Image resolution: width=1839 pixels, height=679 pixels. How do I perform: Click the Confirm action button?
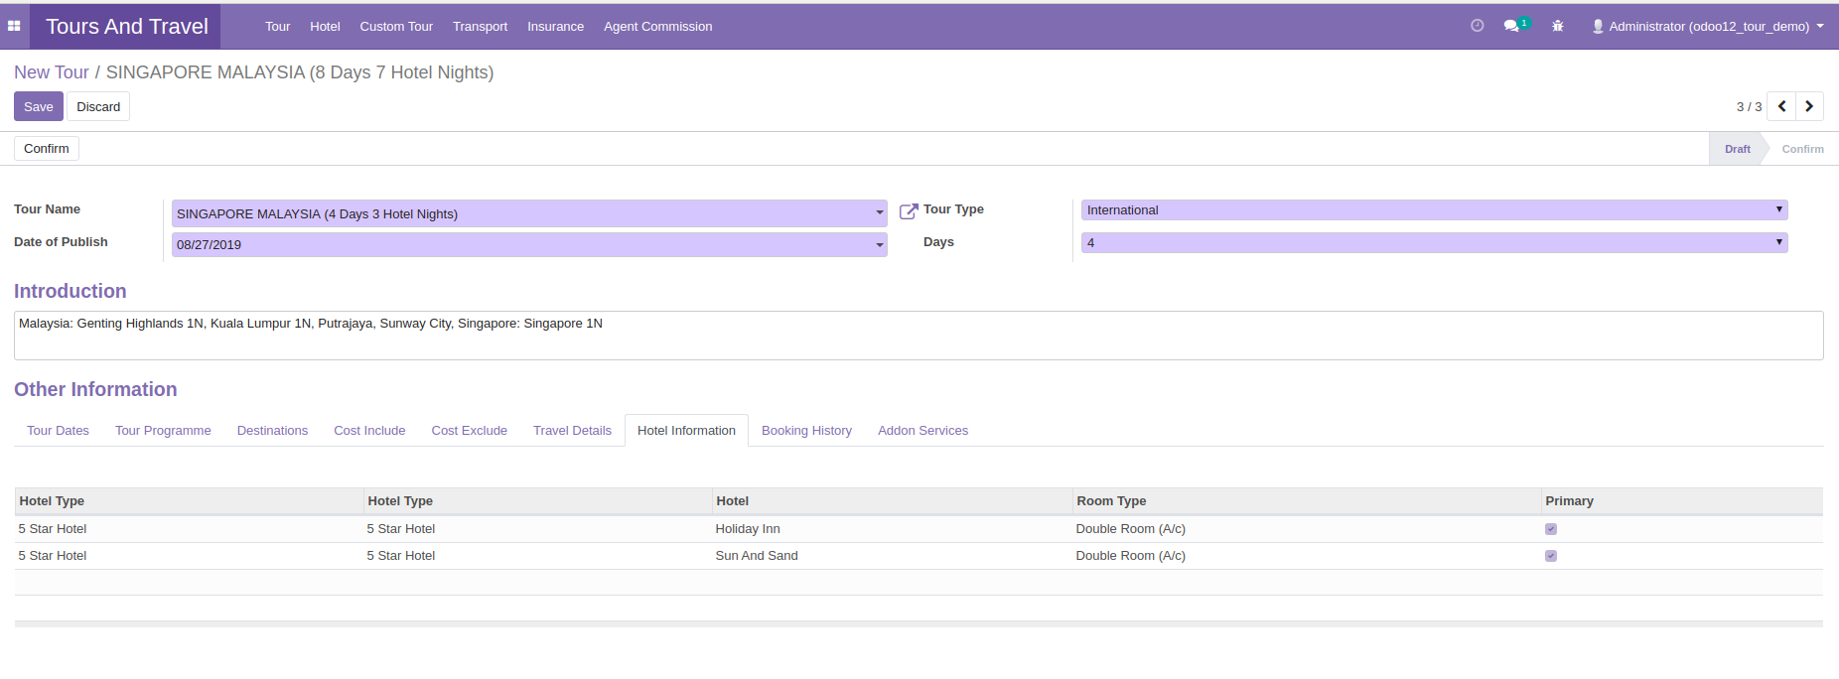click(47, 149)
